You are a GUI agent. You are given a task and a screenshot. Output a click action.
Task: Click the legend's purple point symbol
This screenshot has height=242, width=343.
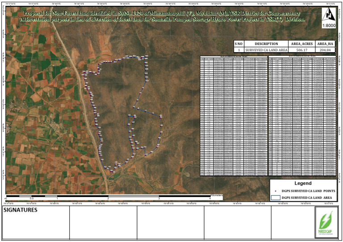(x=276, y=191)
